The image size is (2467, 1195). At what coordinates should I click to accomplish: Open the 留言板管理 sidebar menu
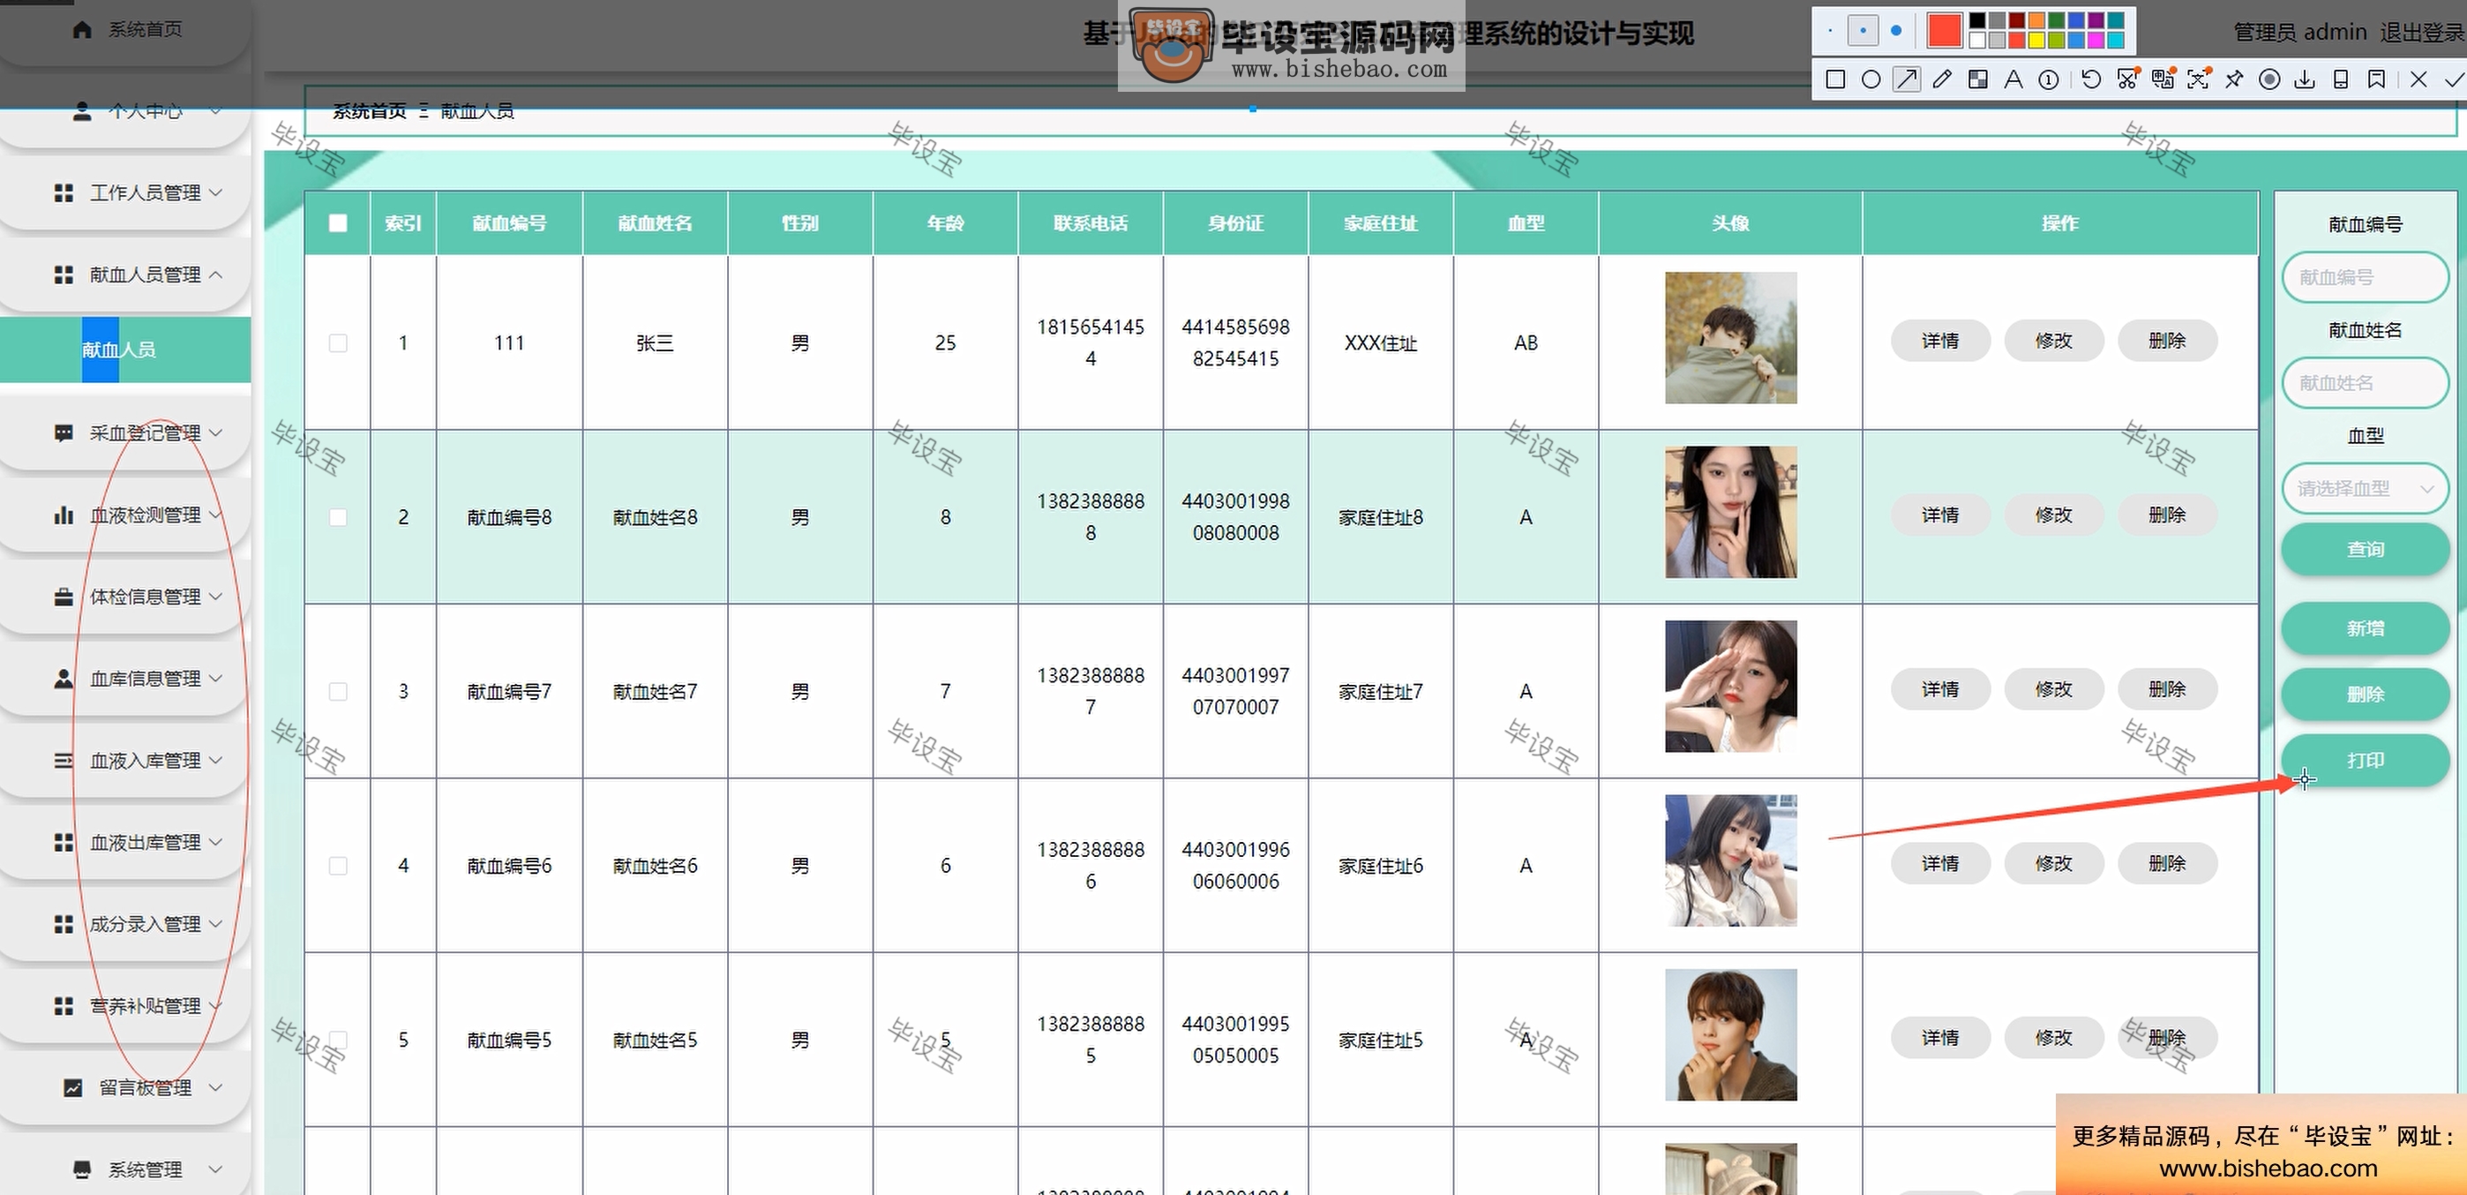[125, 1088]
